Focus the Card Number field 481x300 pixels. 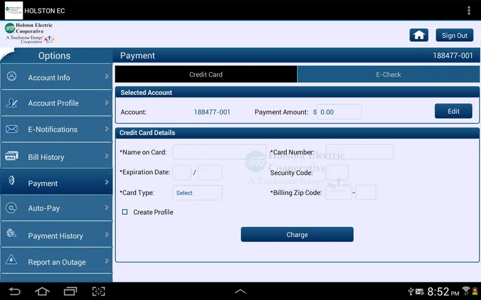pos(359,152)
